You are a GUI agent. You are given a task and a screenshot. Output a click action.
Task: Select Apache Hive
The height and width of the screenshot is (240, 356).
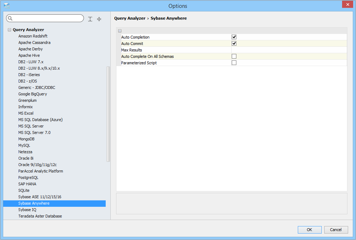29,55
